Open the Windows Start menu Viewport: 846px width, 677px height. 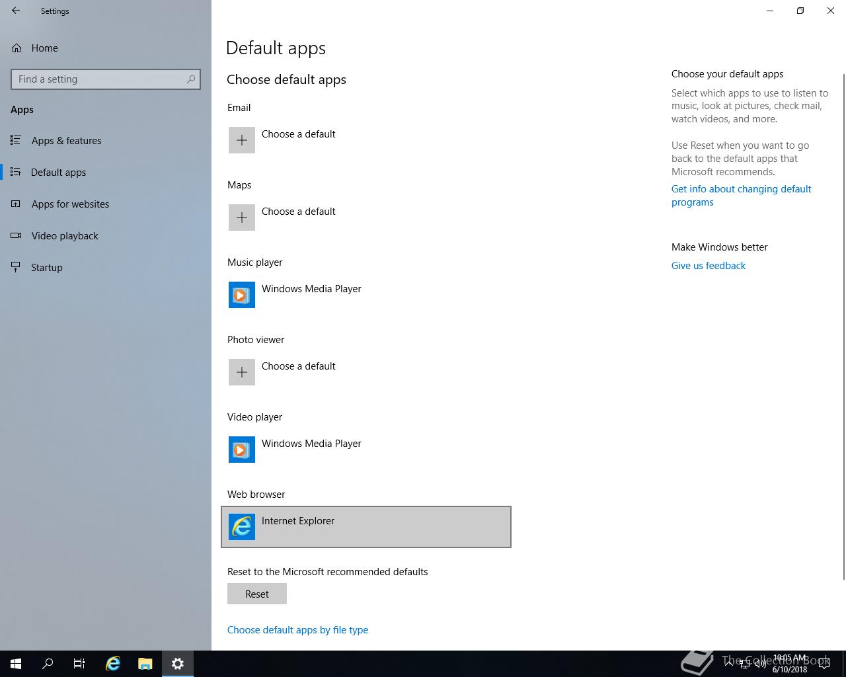pos(16,664)
